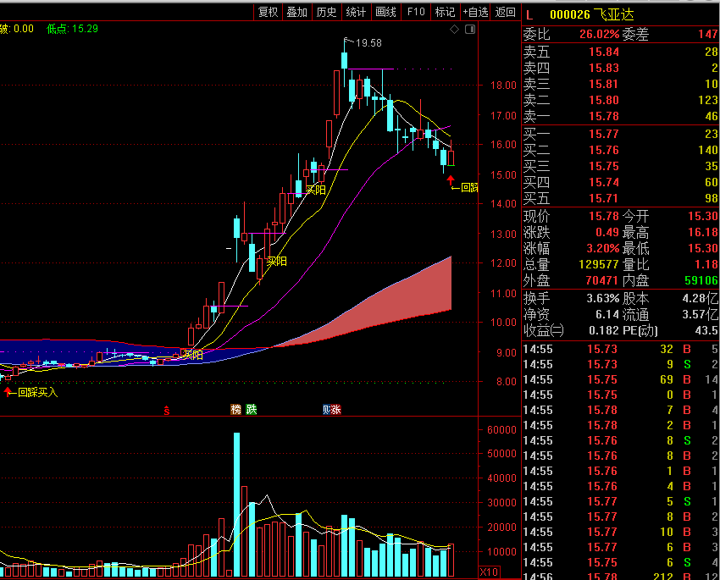Image resolution: width=720 pixels, height=580 pixels.
Task: Select the 卖四 price 15.83
Action: 604,68
